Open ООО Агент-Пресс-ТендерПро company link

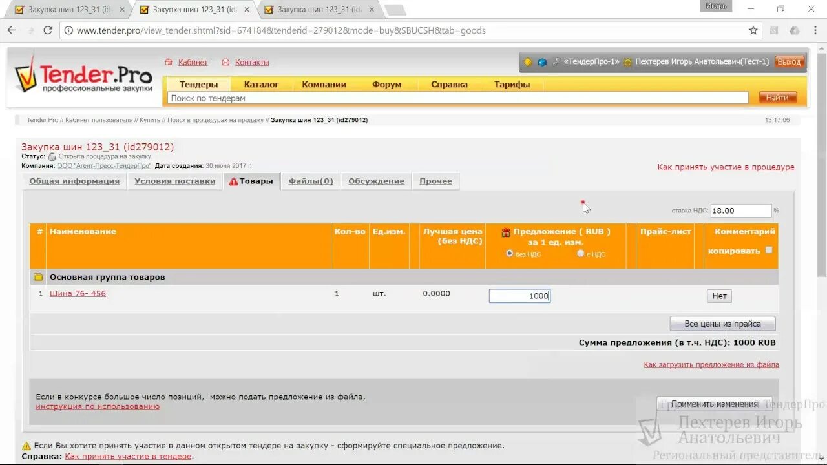tap(104, 166)
